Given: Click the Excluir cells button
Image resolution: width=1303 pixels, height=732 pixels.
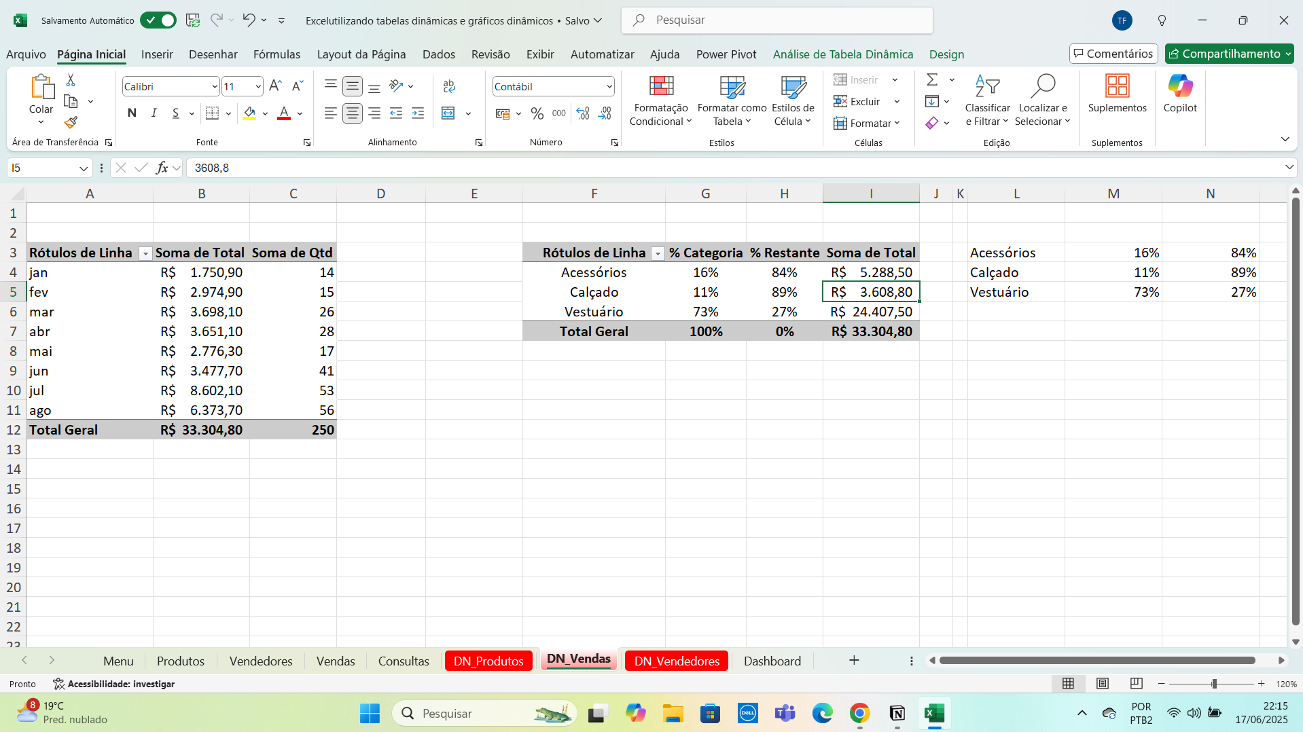Looking at the screenshot, I should tap(857, 101).
